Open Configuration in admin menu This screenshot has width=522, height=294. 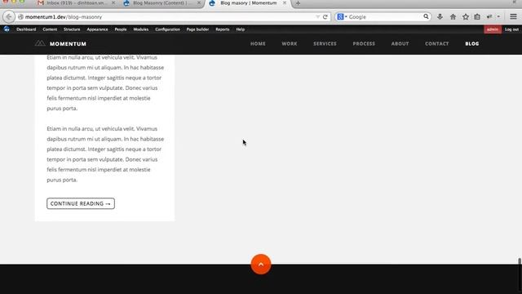tap(167, 29)
